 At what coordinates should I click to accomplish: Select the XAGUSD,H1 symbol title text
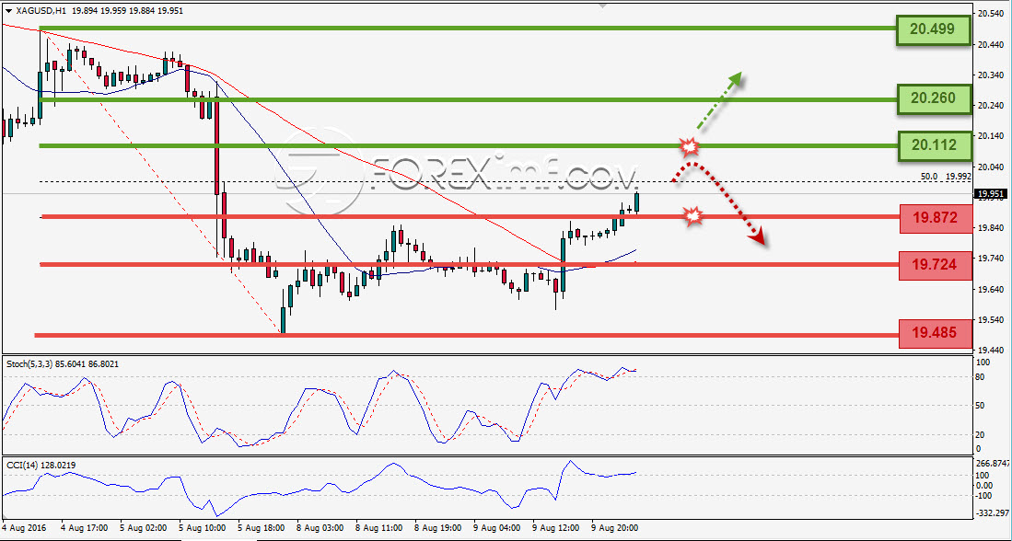pyautogui.click(x=41, y=11)
